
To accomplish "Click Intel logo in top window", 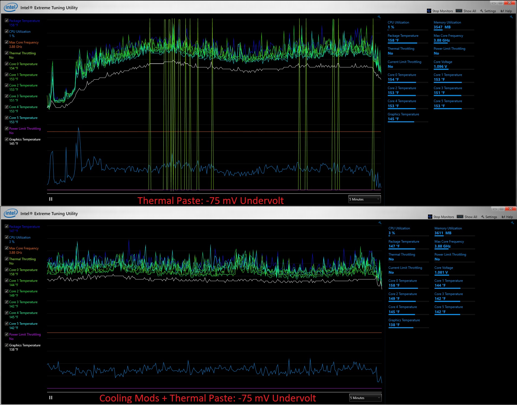I will 11,7.
